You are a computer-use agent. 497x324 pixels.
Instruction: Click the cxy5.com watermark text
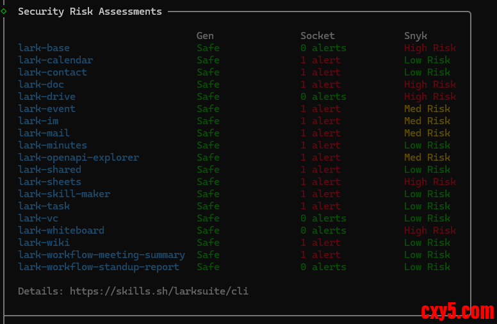tap(457, 312)
